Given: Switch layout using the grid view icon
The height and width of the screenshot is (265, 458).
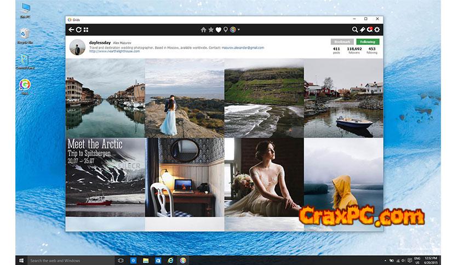Looking at the screenshot, I should (x=86, y=30).
